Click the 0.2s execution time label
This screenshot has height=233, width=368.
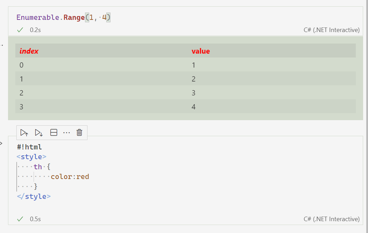[x=35, y=30]
